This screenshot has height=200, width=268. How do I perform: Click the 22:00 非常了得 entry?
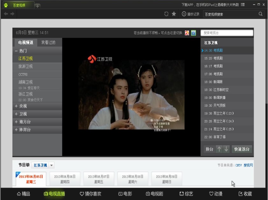[x=227, y=137]
